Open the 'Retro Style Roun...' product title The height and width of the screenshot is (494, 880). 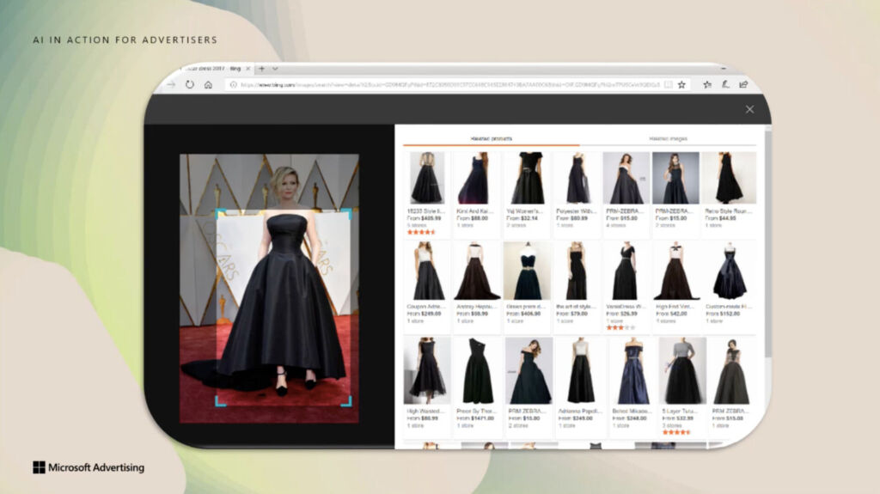coord(728,211)
